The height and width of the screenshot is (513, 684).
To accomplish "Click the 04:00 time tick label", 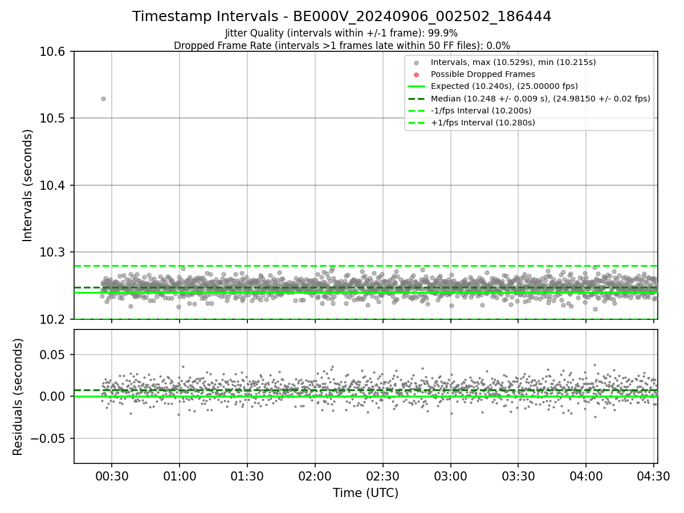I will (586, 476).
